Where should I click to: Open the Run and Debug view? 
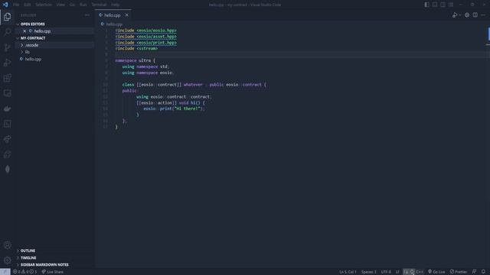point(7,63)
